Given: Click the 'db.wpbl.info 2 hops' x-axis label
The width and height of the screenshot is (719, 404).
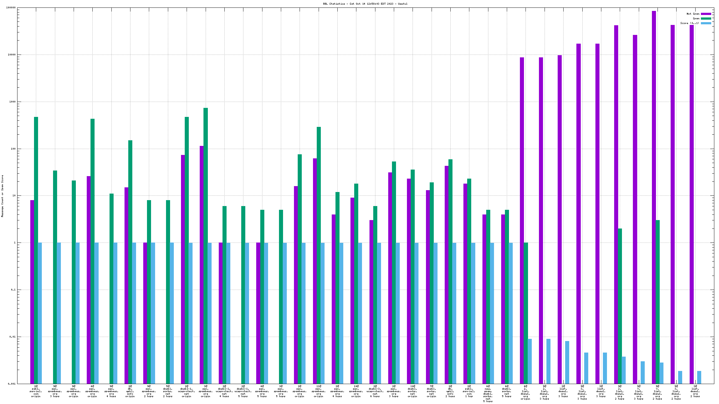Looking at the screenshot, I should point(450,391).
